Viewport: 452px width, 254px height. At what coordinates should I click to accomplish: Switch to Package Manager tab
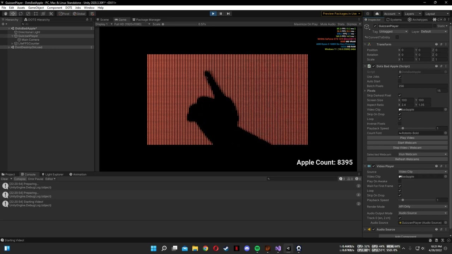[x=146, y=20]
